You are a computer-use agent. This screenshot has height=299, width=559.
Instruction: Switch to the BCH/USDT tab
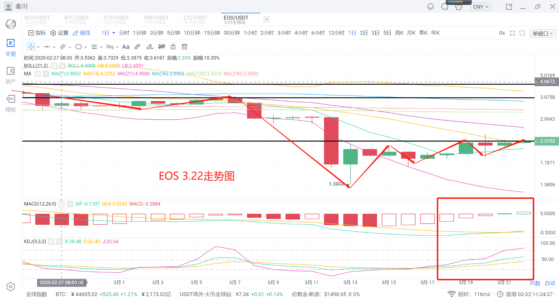point(37,20)
